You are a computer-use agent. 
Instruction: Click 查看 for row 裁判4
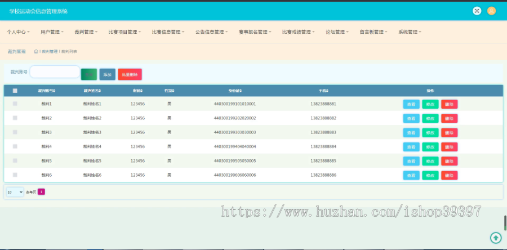point(411,146)
